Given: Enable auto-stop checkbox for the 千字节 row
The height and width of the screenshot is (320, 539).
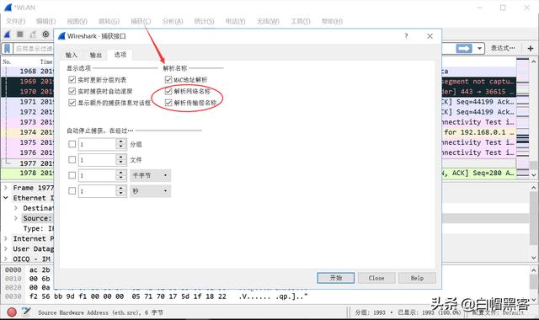Looking at the screenshot, I should pos(72,175).
